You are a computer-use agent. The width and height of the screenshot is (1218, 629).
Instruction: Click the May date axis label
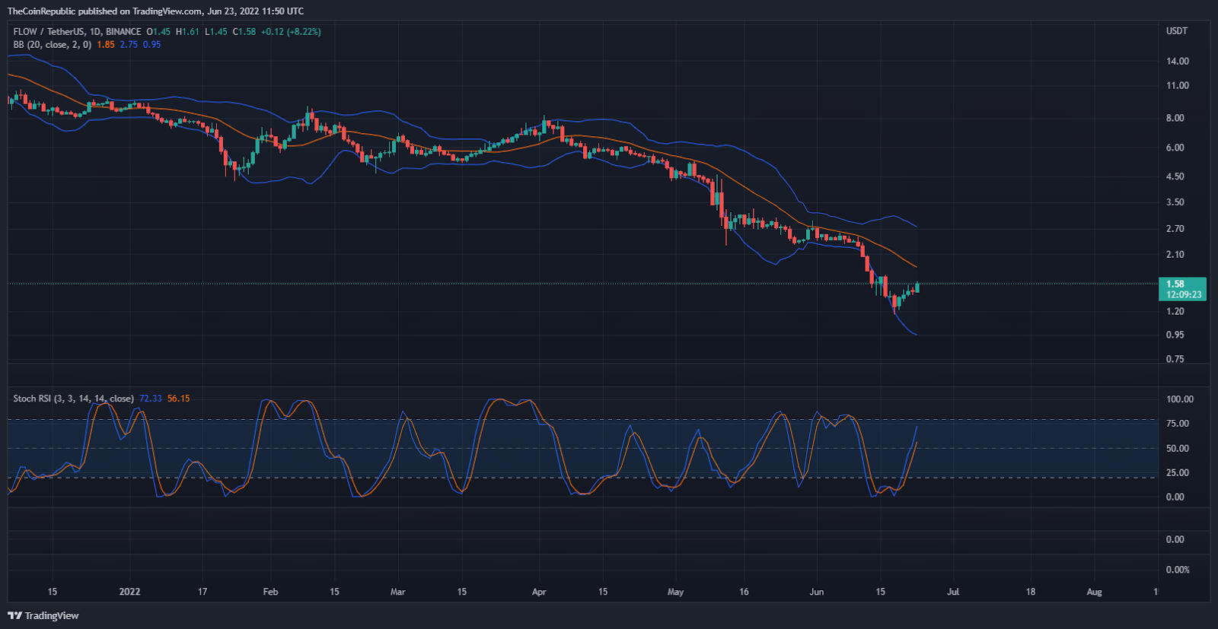click(675, 592)
